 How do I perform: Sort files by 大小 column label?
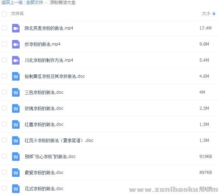206,14
